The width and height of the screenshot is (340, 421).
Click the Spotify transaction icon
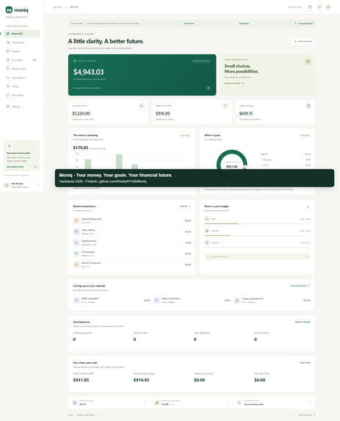click(76, 242)
